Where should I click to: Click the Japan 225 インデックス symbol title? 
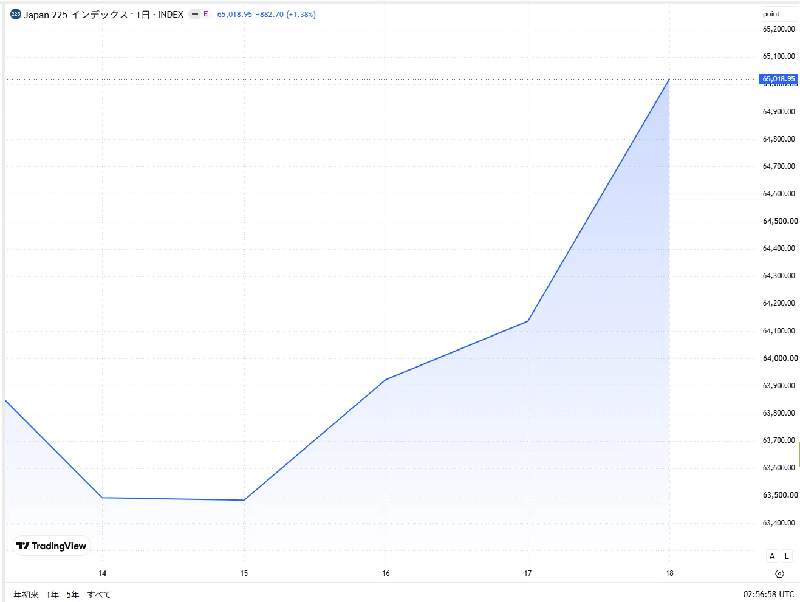click(x=76, y=15)
